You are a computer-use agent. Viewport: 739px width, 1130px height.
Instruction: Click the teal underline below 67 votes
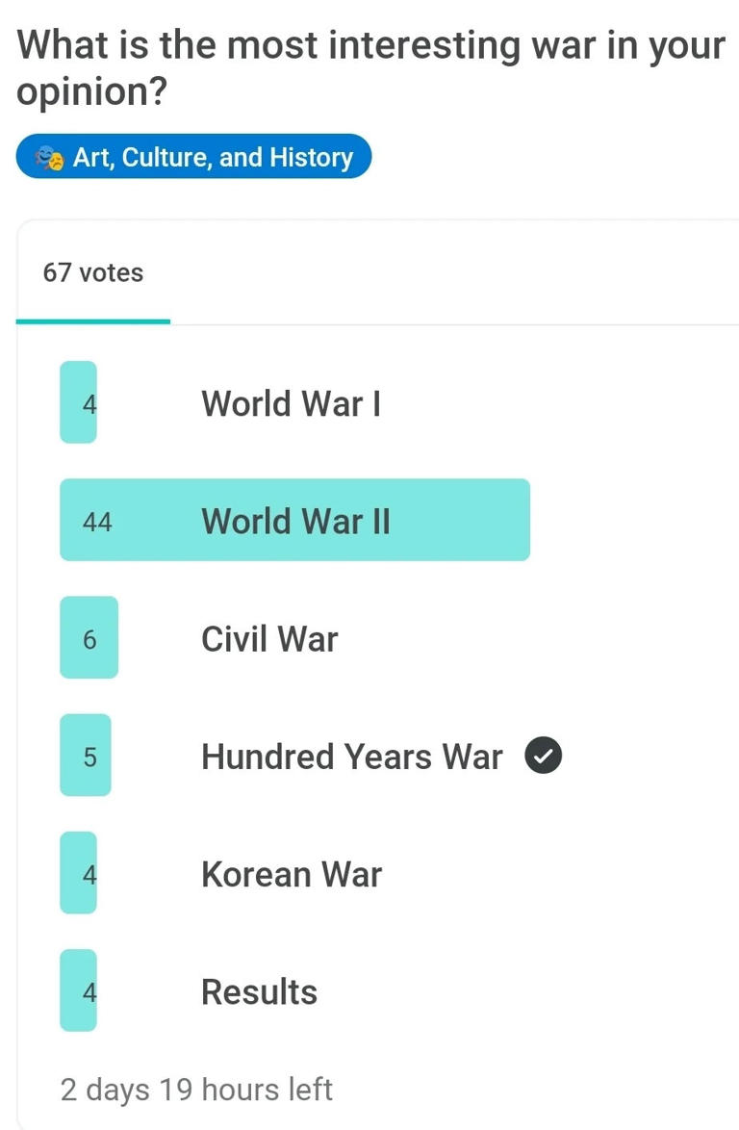91,321
